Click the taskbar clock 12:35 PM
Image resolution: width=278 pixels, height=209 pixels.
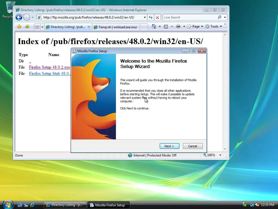(x=267, y=205)
